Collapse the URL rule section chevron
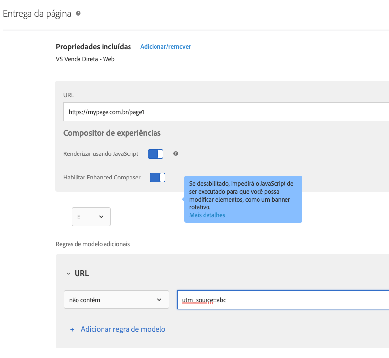Screen dimensions: 389x358 (68, 274)
